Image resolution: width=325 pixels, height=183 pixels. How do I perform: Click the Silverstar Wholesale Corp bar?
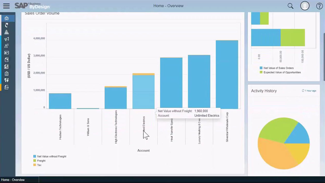point(227,74)
